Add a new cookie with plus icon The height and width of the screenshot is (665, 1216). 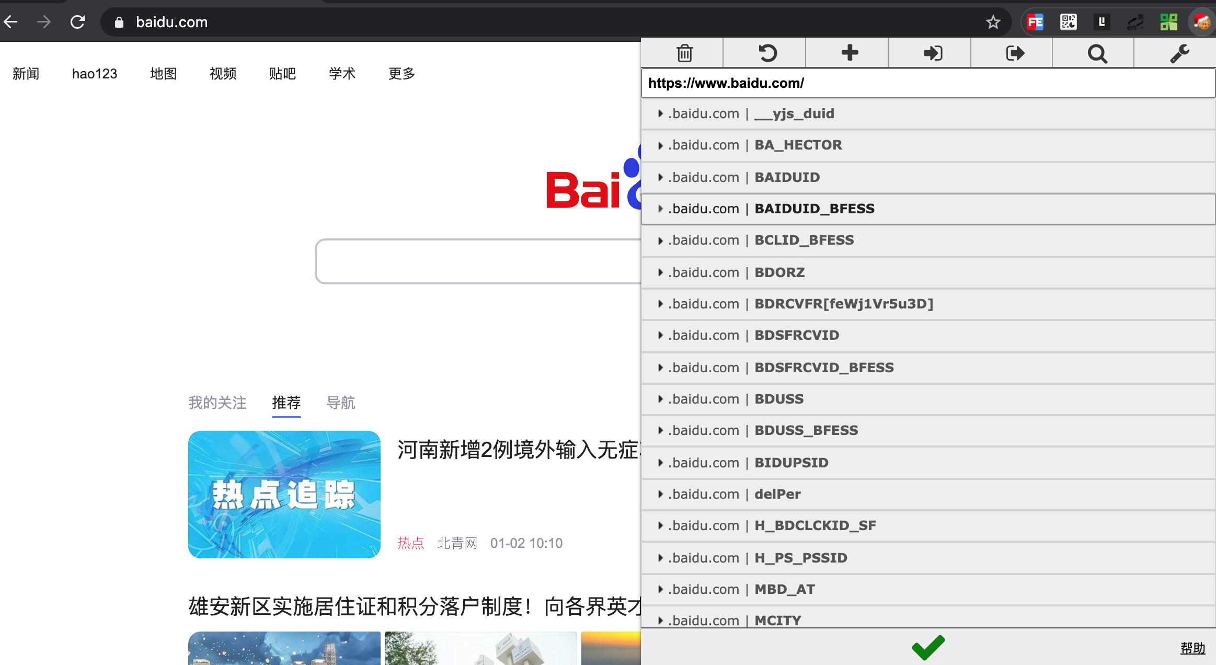pos(850,53)
